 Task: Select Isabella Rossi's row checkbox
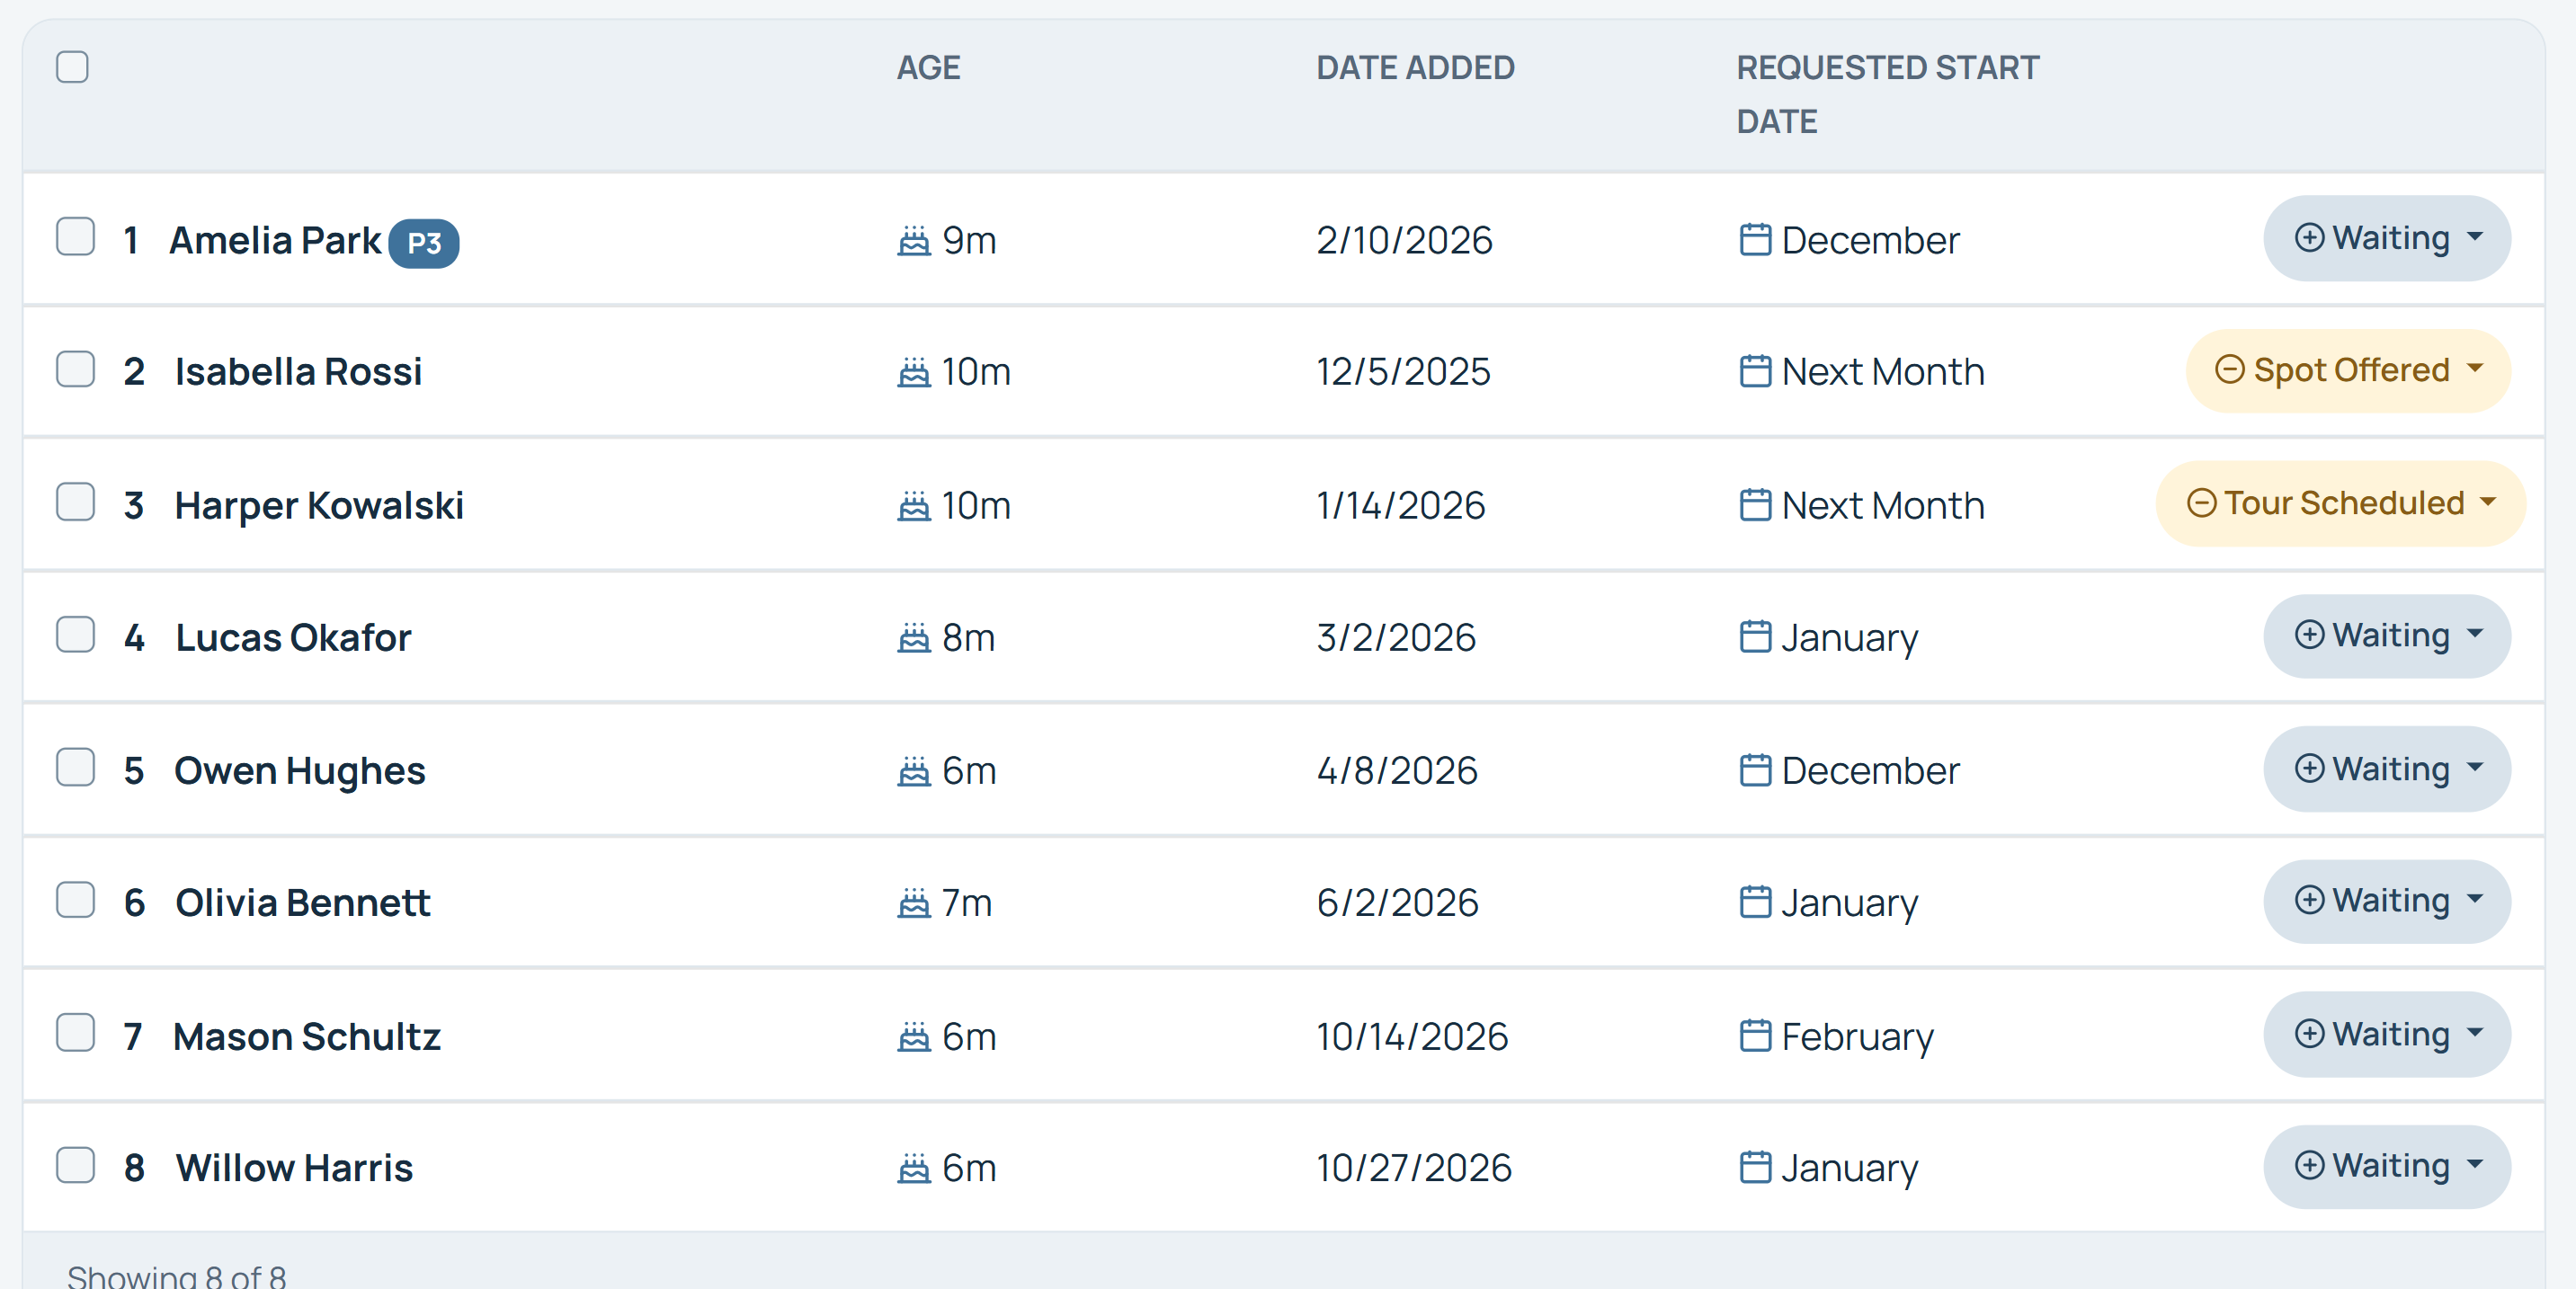click(75, 369)
